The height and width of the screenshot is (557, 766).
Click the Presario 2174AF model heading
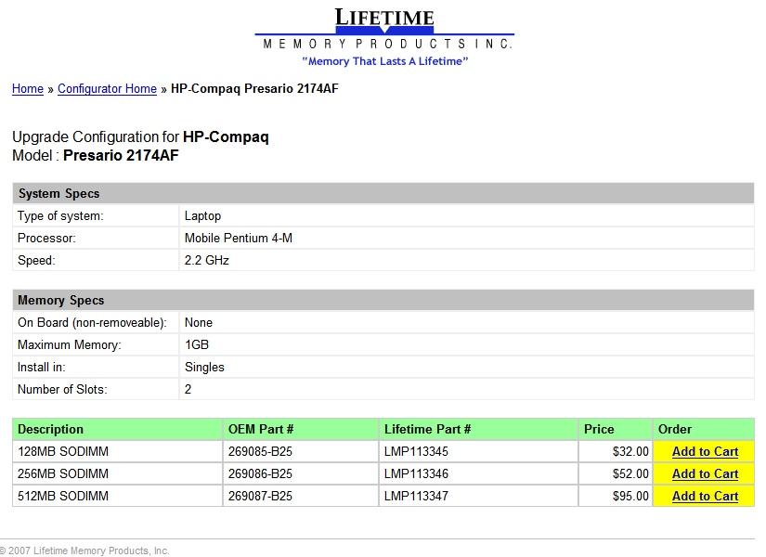(x=121, y=155)
